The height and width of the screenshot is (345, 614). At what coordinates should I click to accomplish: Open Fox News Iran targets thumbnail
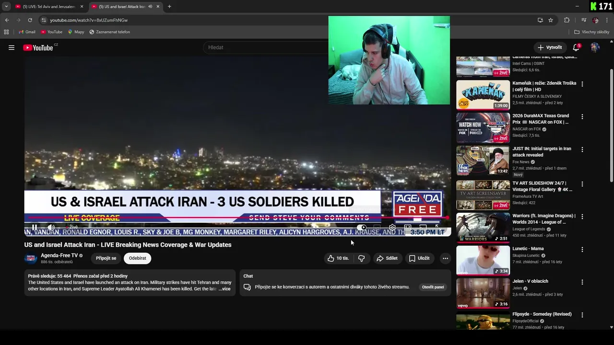click(483, 161)
